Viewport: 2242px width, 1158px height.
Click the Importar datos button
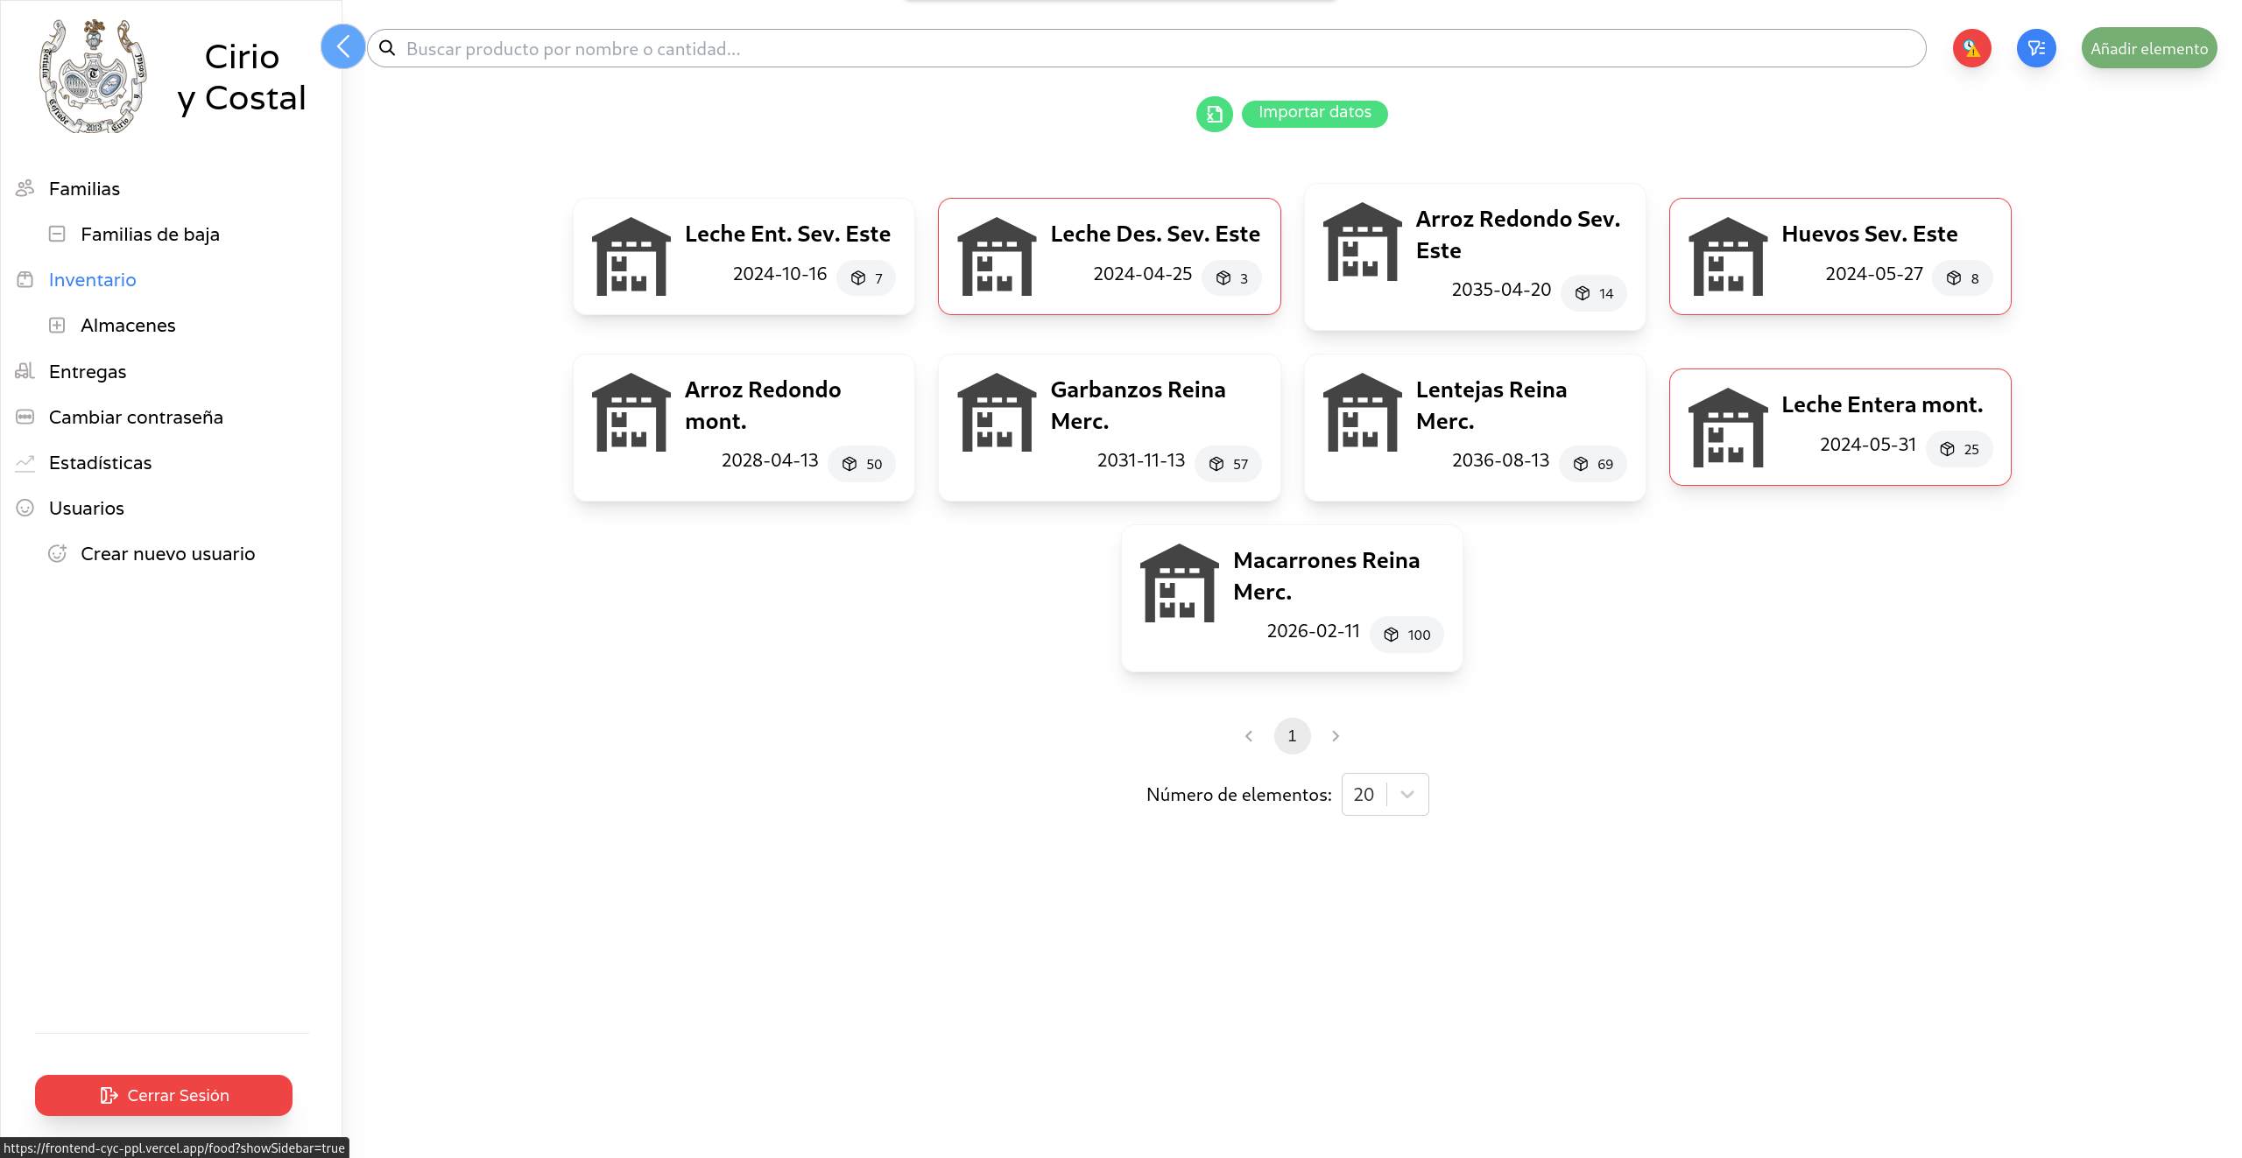[1314, 113]
